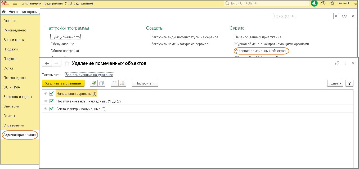The height and width of the screenshot is (169, 359).
Task: Click the check all items icon
Action: (x=94, y=83)
